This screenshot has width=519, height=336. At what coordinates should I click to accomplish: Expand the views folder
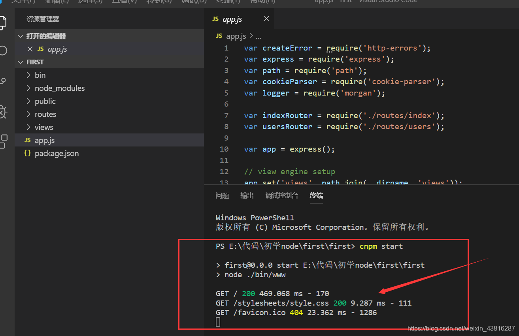(28, 127)
